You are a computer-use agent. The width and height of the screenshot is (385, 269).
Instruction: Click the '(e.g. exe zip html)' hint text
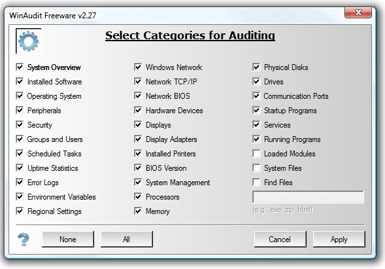282,209
